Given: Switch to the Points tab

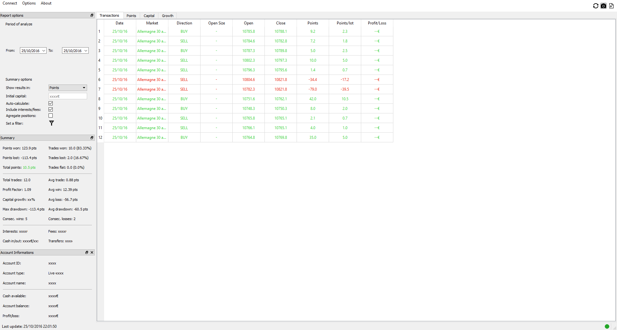Looking at the screenshot, I should point(131,16).
